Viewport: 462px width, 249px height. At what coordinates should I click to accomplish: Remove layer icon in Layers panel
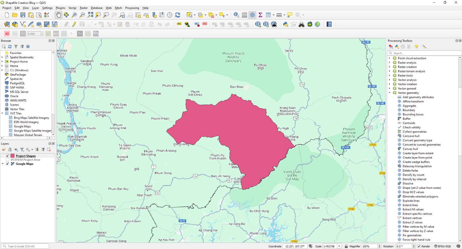coord(49,149)
